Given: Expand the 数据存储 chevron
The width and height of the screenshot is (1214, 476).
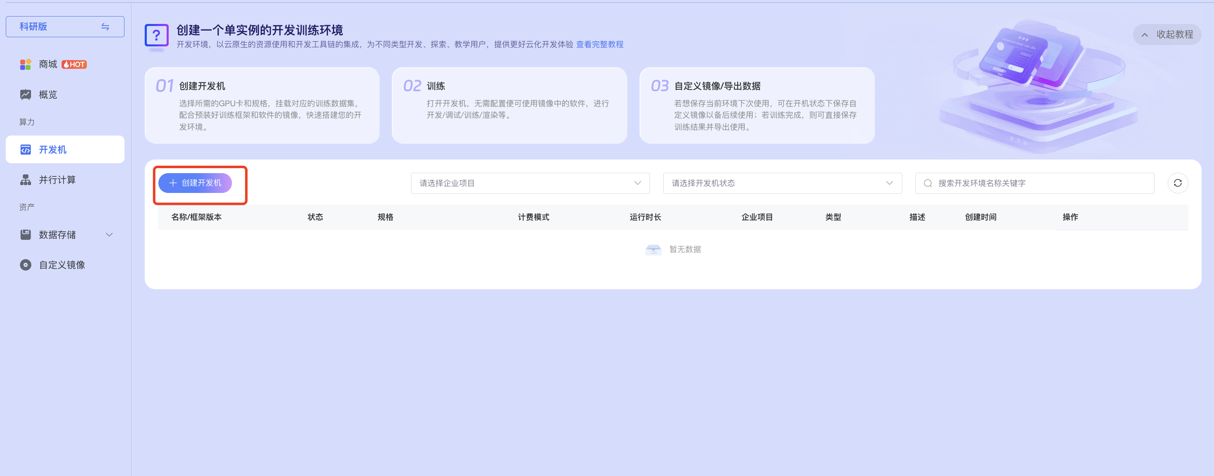Looking at the screenshot, I should (x=109, y=234).
